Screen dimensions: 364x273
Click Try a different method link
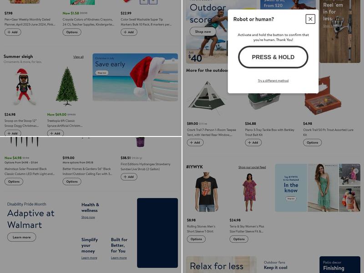click(273, 81)
